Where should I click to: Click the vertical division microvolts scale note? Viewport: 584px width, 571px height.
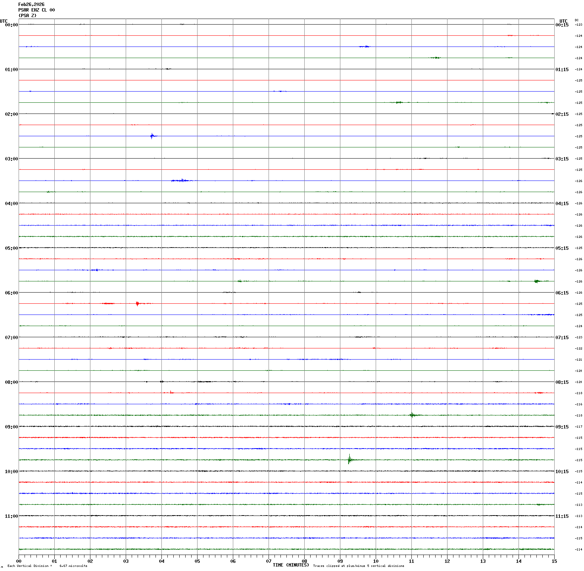[x=47, y=566]
